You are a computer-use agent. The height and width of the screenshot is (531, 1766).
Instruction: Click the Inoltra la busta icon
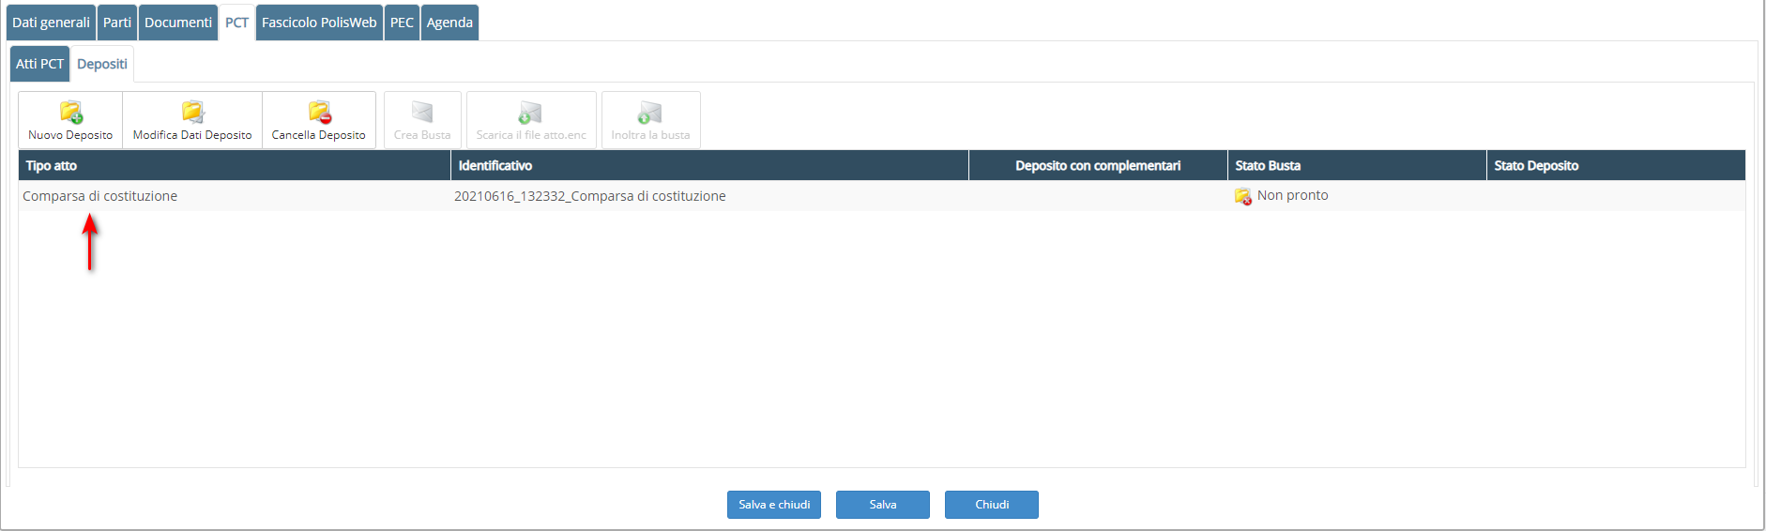[x=649, y=114]
